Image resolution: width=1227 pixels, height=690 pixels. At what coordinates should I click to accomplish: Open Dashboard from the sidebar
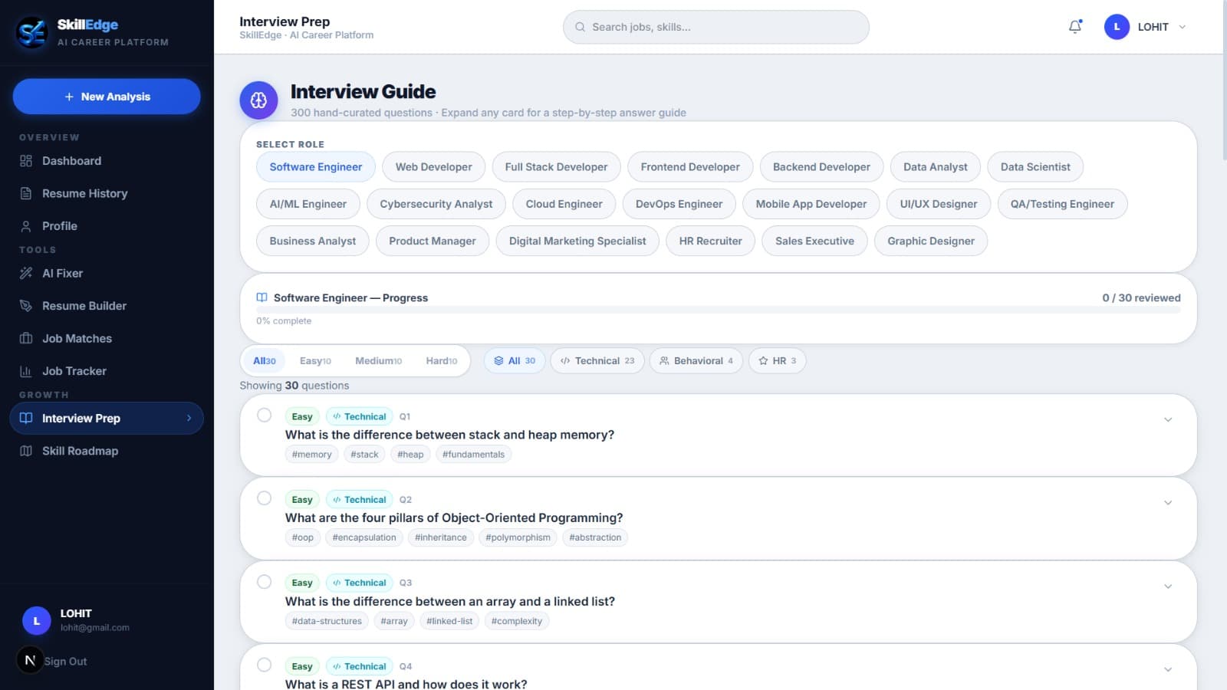(107, 161)
